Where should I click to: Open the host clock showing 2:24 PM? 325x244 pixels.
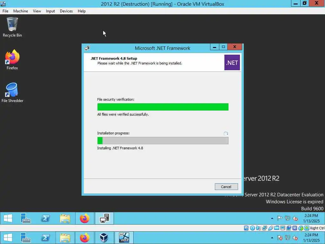[x=311, y=238]
